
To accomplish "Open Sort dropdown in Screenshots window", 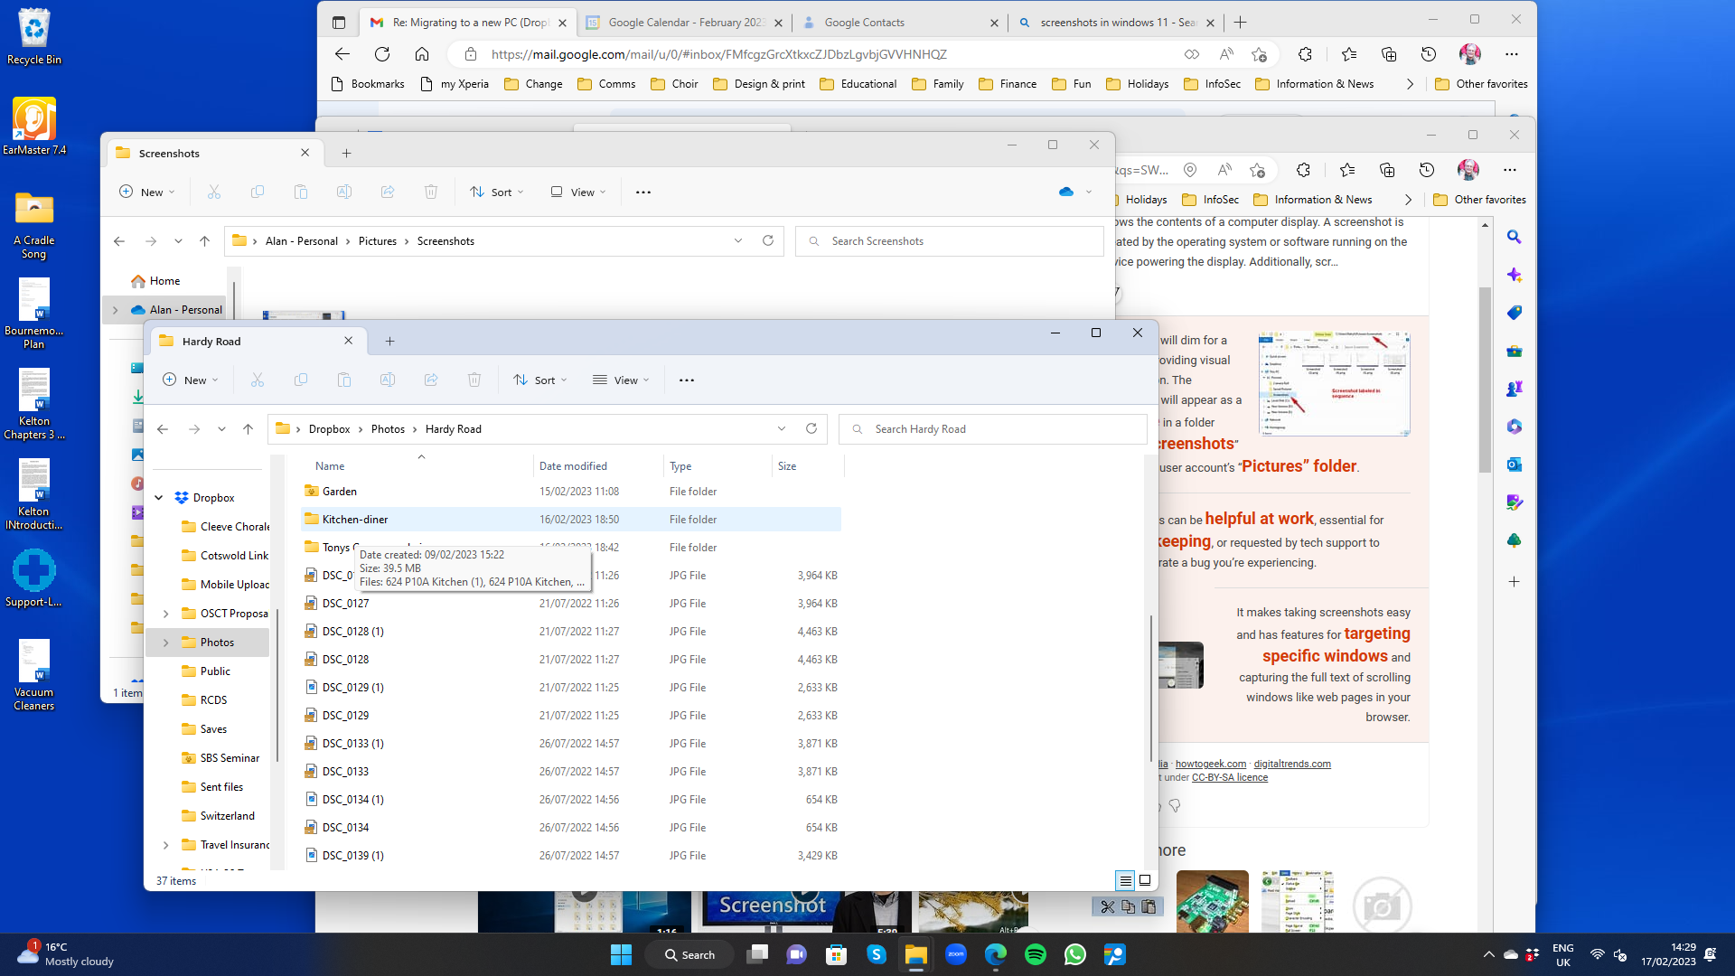I will (497, 192).
